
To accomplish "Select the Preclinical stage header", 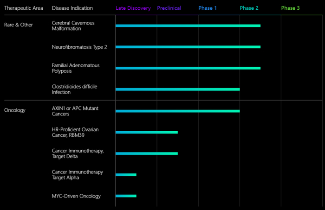I will (x=169, y=8).
